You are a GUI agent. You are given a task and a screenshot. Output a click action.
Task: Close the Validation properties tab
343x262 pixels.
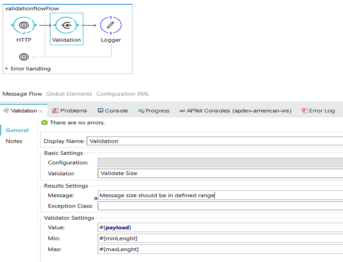(41, 111)
